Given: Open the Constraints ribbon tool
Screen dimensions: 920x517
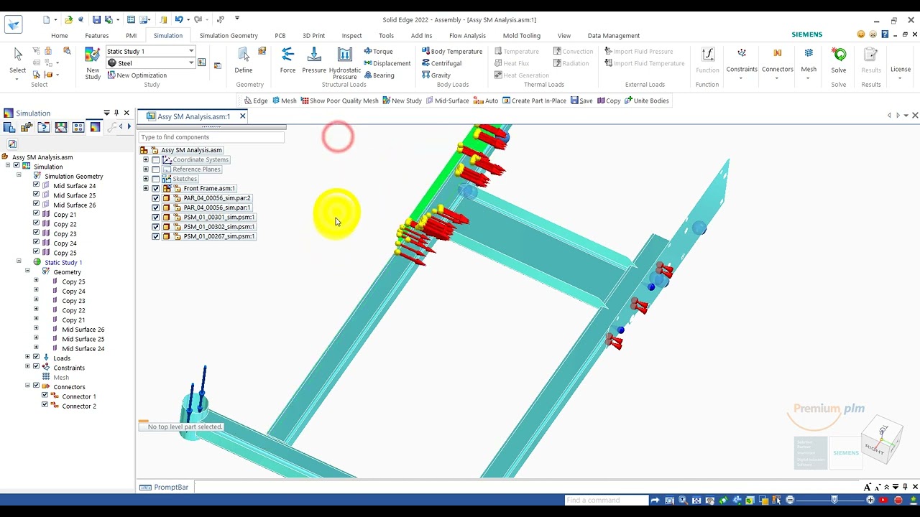Looking at the screenshot, I should (742, 63).
